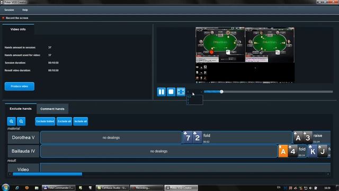Click the video preview thumbnail
The width and height of the screenshot is (339, 191).
245,55
